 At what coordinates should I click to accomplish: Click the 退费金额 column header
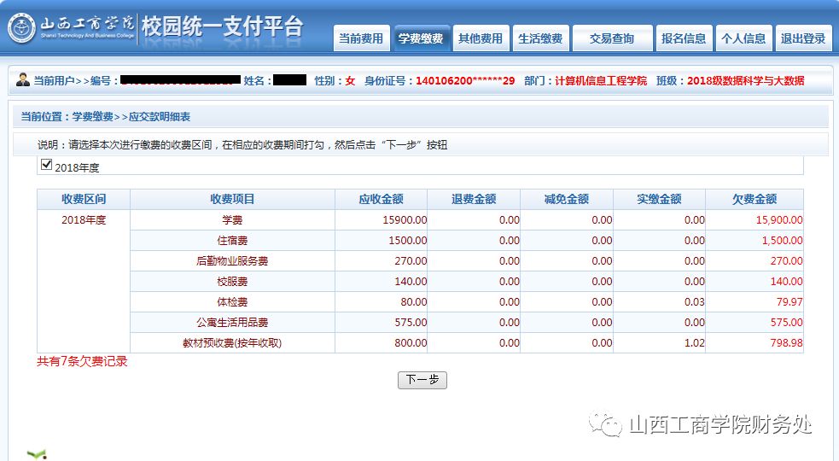pos(474,199)
